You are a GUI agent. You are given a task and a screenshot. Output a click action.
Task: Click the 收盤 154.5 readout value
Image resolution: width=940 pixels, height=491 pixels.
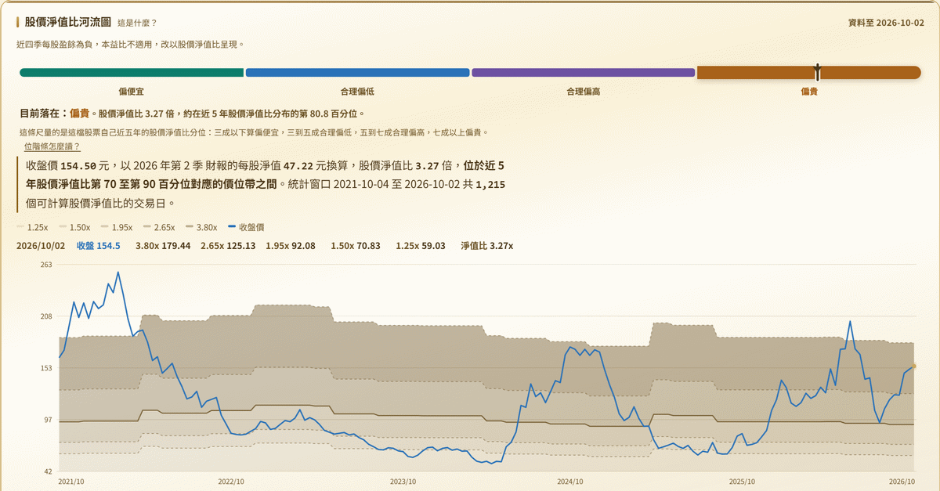point(99,246)
